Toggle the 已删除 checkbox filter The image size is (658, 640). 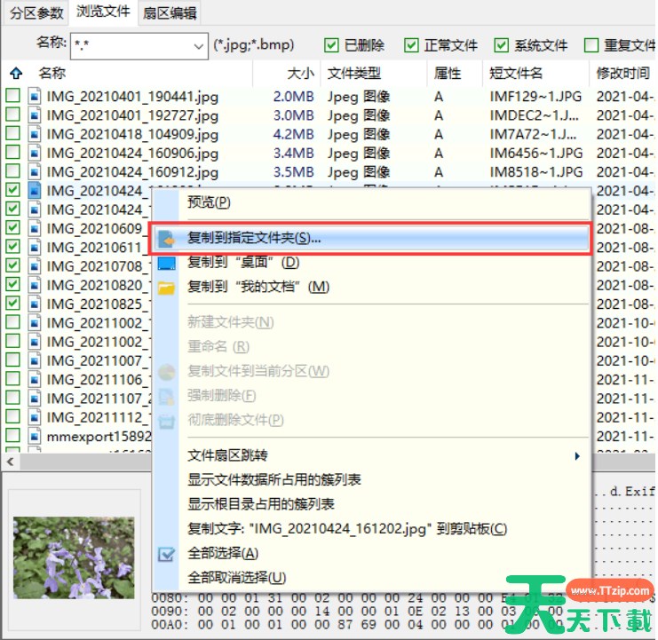[331, 45]
